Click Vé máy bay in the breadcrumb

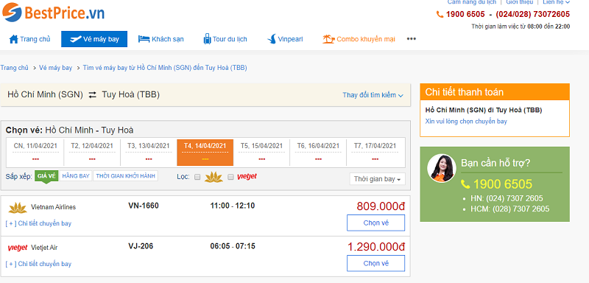(56, 68)
